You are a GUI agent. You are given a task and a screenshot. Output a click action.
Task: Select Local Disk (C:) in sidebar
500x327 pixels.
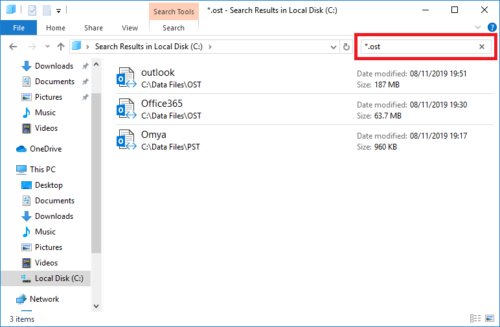pyautogui.click(x=59, y=278)
